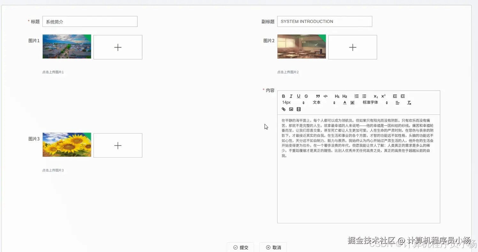Decrease indent in the editor
Screen dimensions: 478x252
(x=395, y=96)
